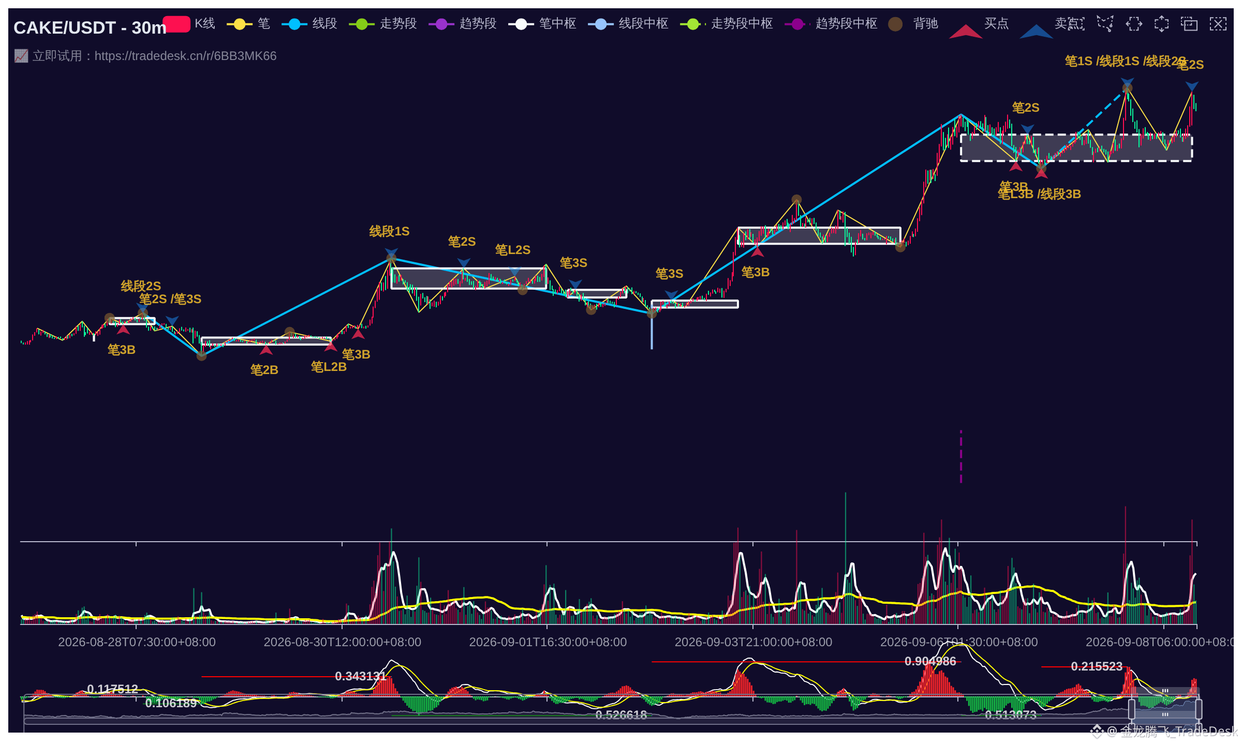The image size is (1242, 745).
Task: Choose the horizontal range selection tool
Action: tap(1133, 24)
